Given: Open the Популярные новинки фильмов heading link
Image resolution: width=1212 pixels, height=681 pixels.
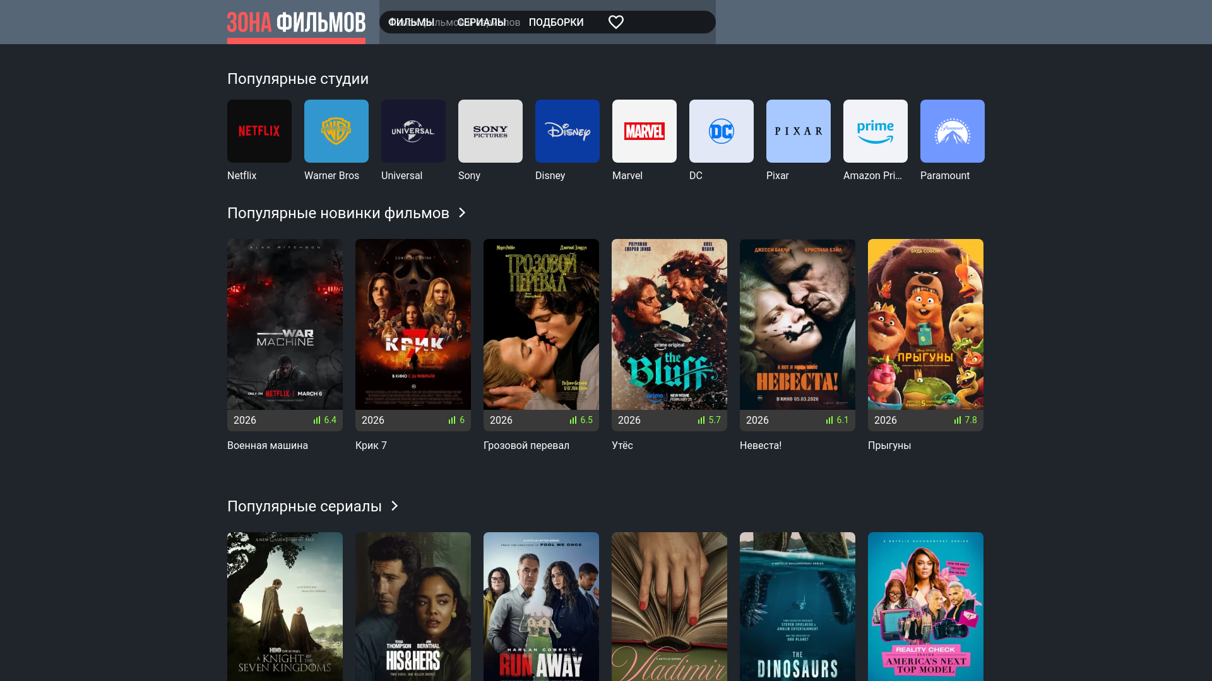Looking at the screenshot, I should (338, 213).
